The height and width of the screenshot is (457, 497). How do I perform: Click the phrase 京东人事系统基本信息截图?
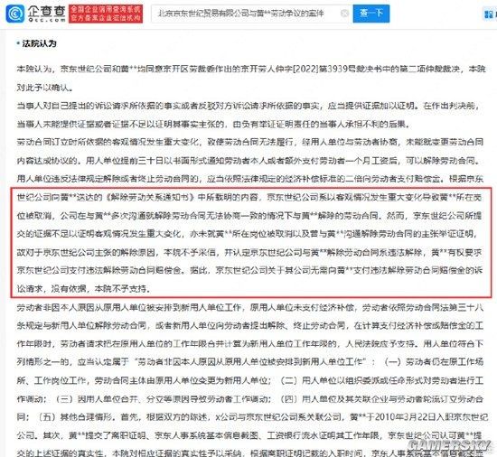pos(206,435)
